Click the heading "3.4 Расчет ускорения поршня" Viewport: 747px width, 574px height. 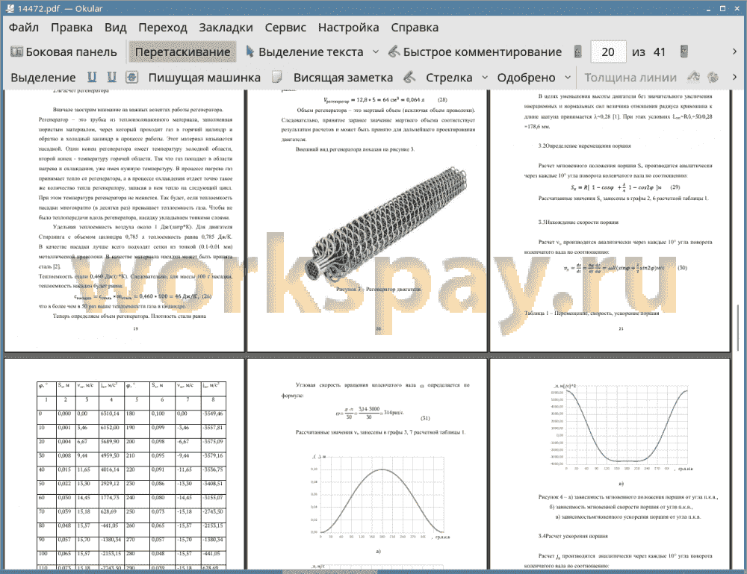[x=573, y=536]
